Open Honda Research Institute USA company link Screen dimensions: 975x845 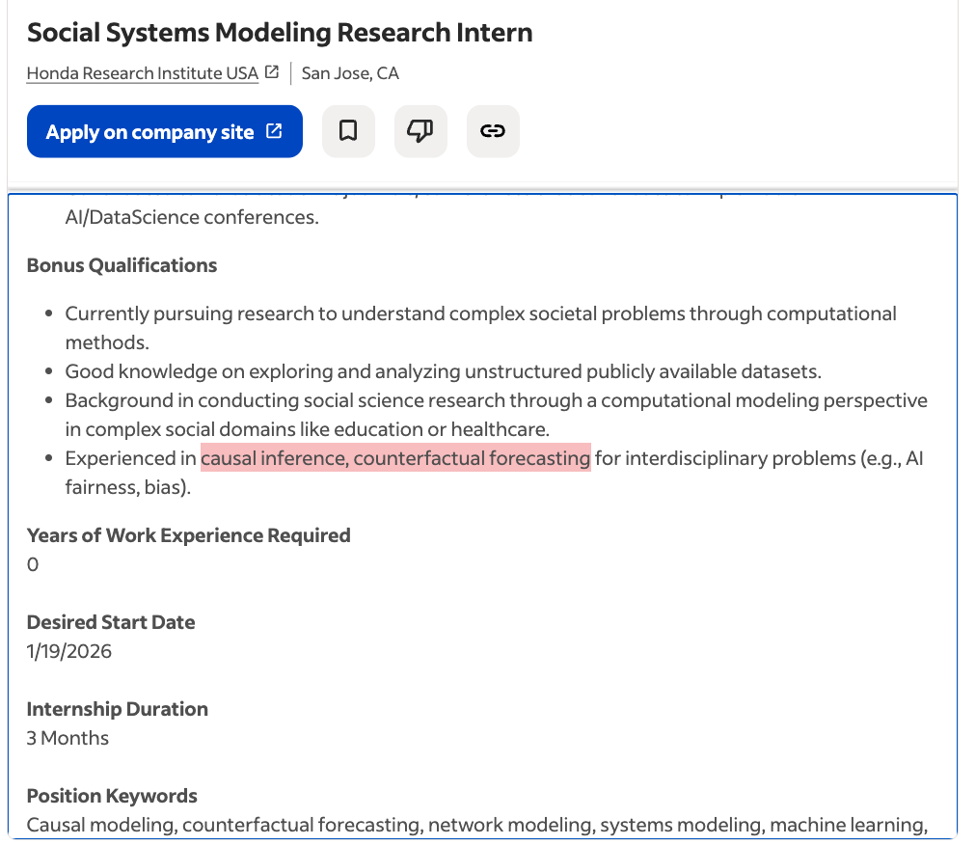(143, 73)
